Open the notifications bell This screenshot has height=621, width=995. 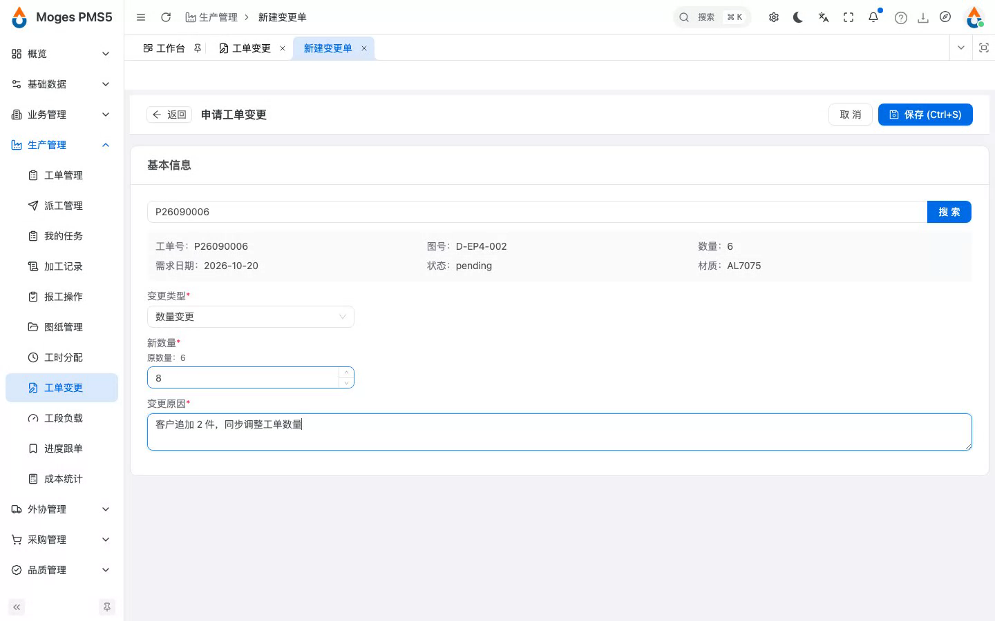pyautogui.click(x=873, y=17)
